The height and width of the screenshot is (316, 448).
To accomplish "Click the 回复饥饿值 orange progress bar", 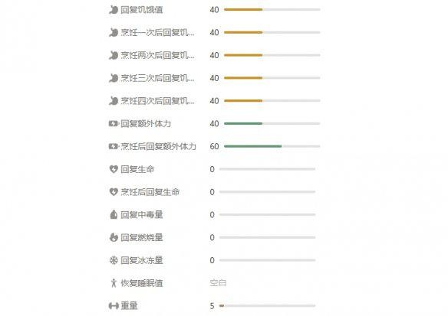I will coord(272,10).
